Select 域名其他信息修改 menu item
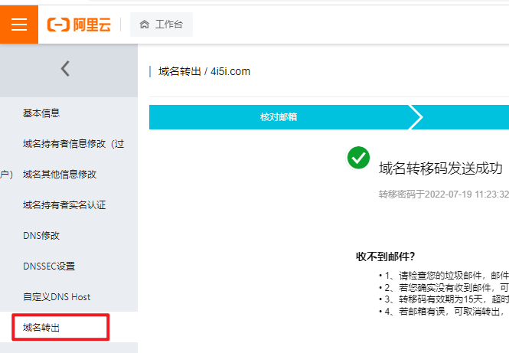509x353 pixels. click(60, 175)
